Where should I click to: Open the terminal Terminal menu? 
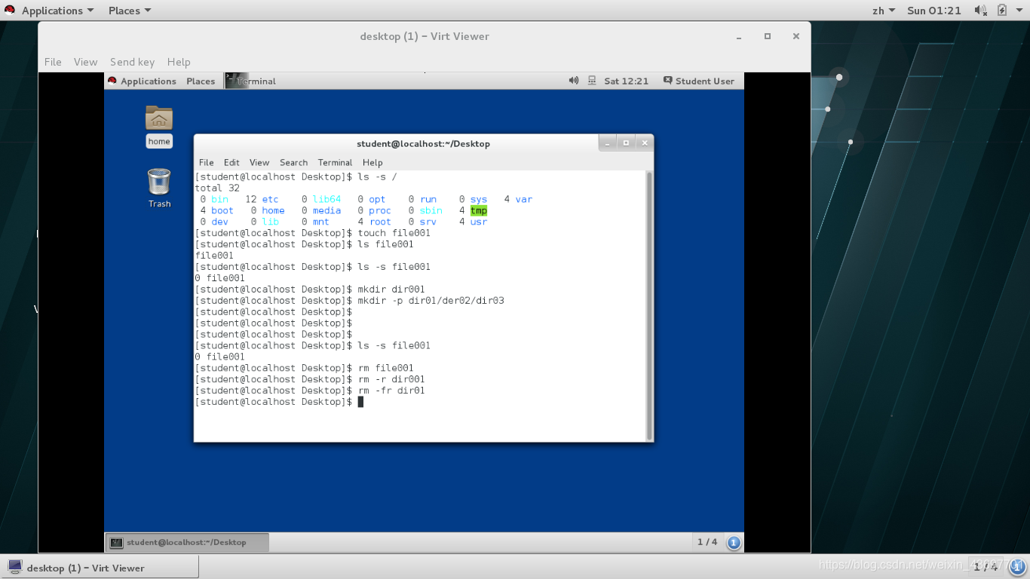click(x=335, y=162)
